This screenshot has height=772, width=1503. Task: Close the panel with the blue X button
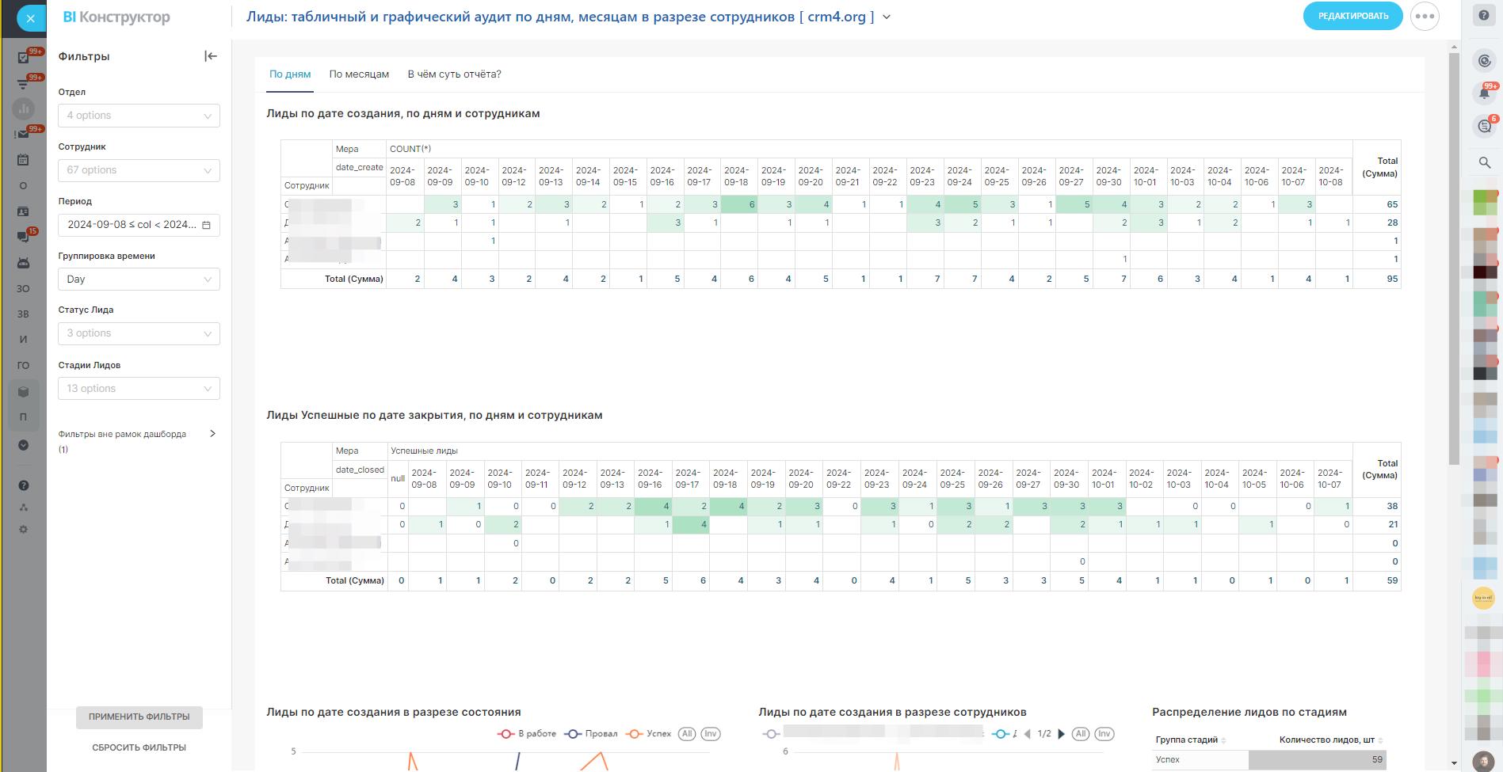tap(30, 18)
